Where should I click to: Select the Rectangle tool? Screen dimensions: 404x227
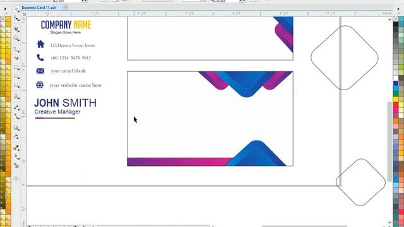[16, 67]
